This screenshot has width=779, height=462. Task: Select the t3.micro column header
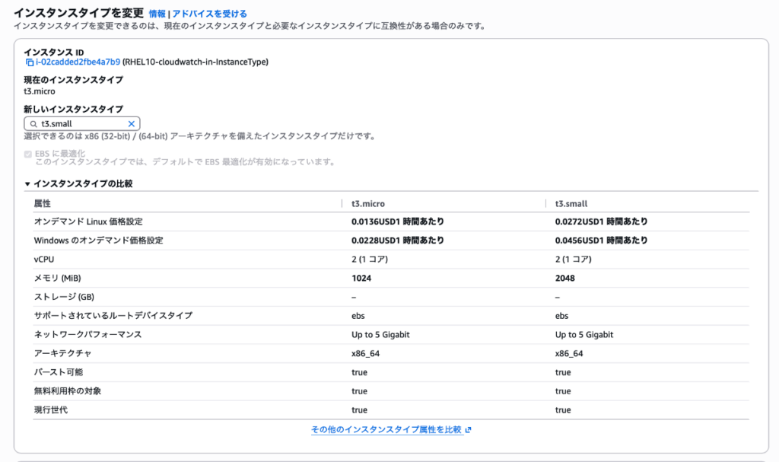(x=367, y=203)
